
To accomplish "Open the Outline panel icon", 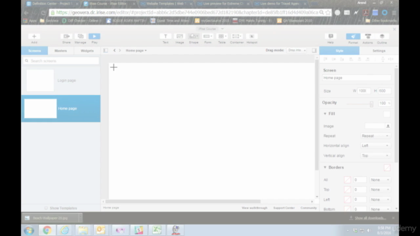I will [x=382, y=37].
